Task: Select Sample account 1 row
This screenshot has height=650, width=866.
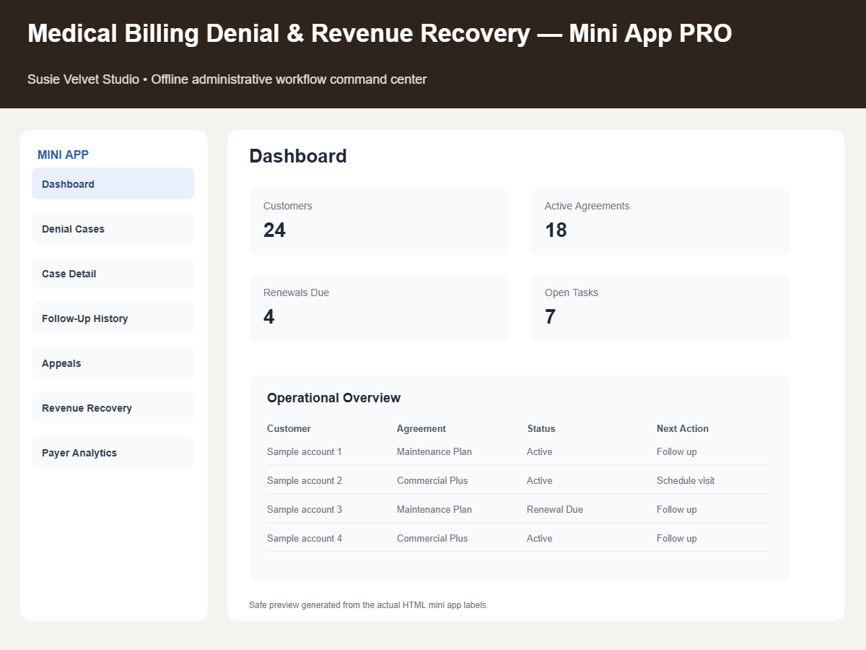Action: coord(519,451)
